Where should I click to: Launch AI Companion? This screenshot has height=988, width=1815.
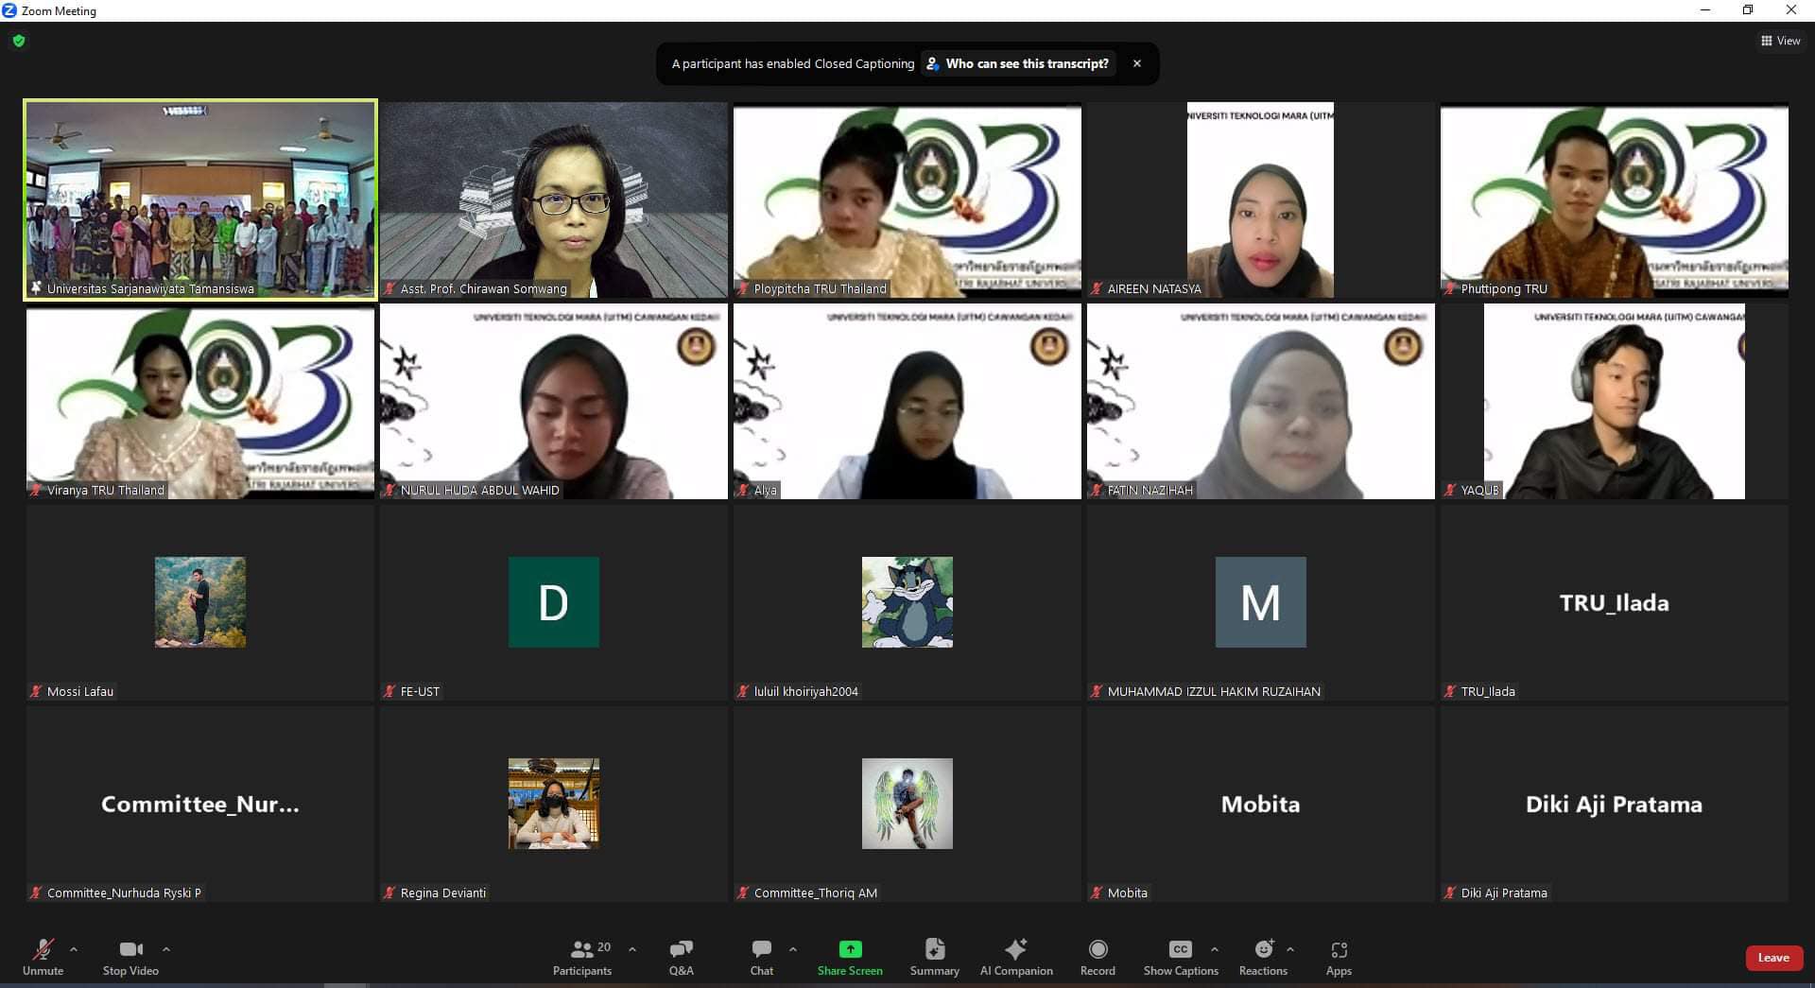coord(1016,956)
